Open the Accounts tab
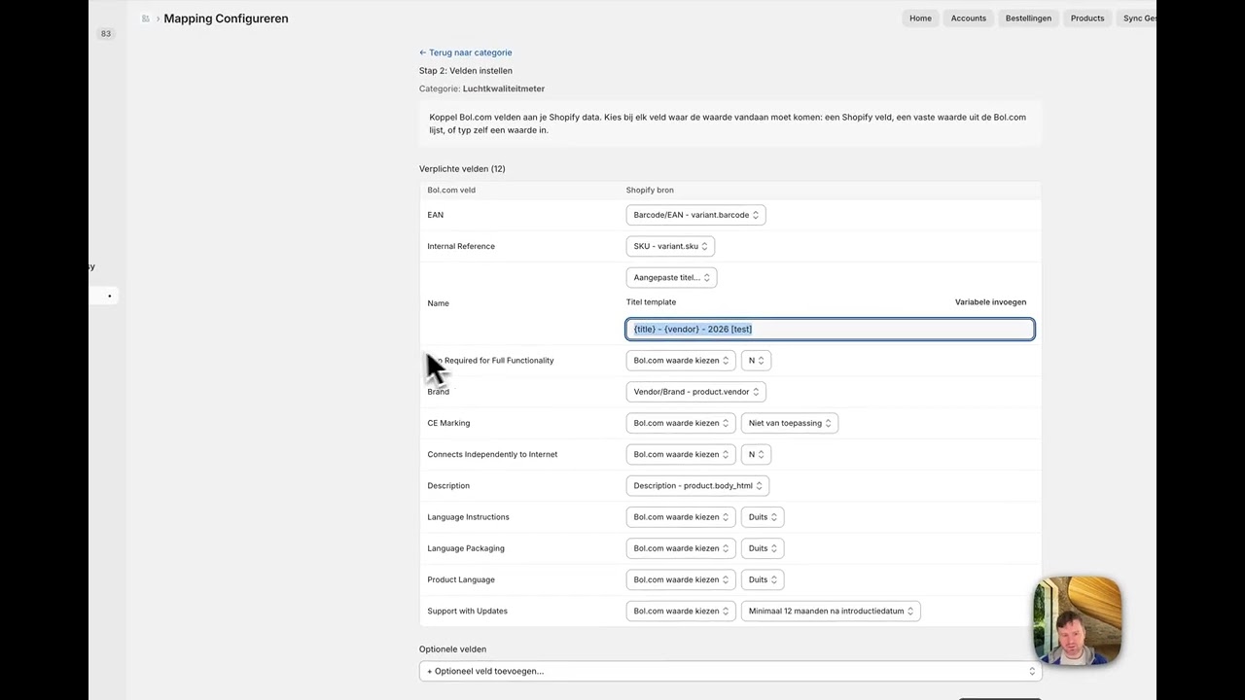This screenshot has height=700, width=1245. [x=968, y=18]
